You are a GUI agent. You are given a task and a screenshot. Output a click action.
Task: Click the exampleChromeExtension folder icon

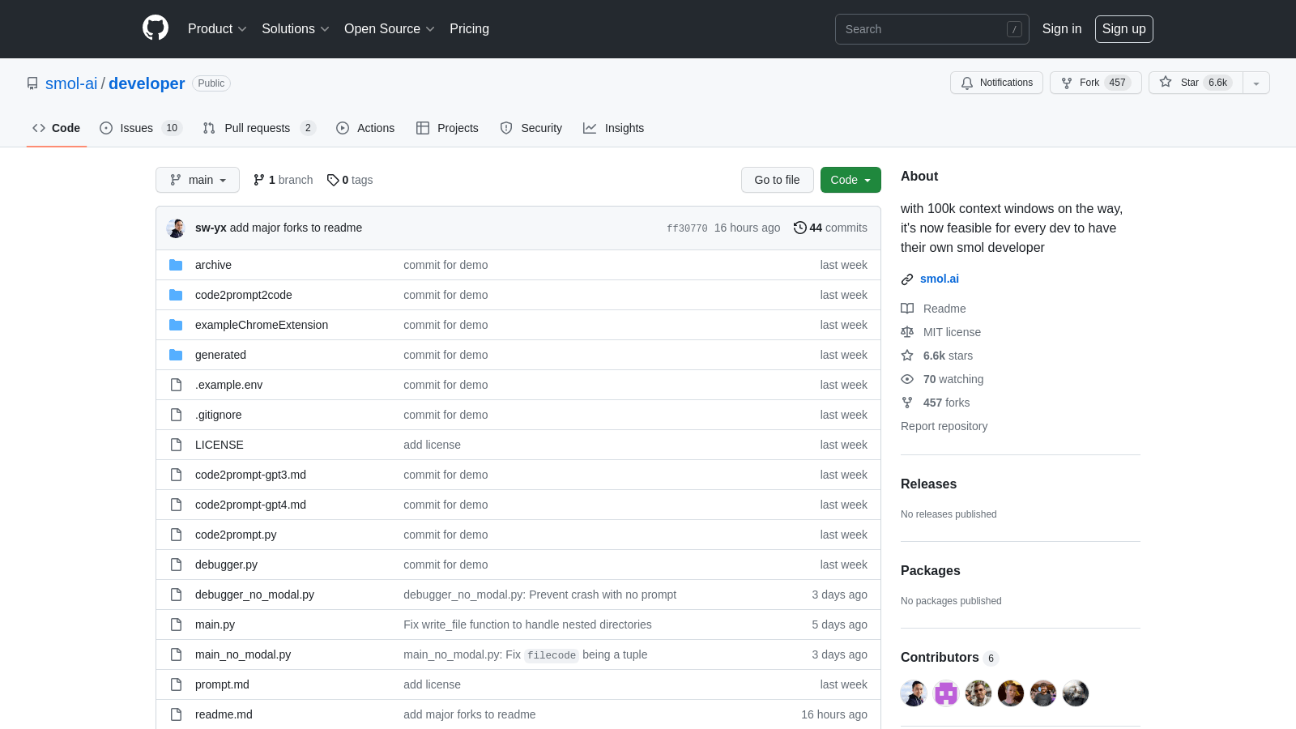(x=176, y=325)
